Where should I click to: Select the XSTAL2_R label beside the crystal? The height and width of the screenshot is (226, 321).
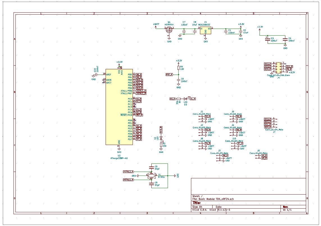pyautogui.click(x=128, y=171)
